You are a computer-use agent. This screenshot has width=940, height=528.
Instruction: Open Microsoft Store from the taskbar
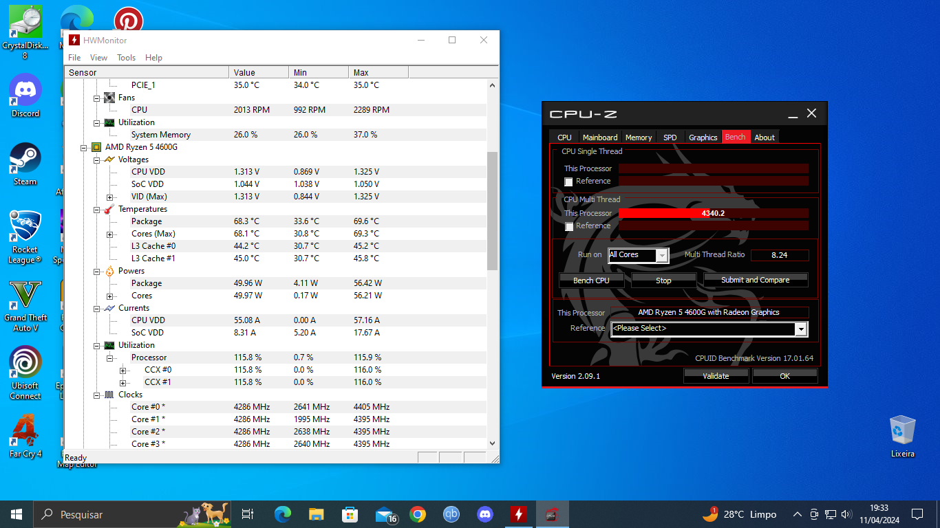coord(350,514)
